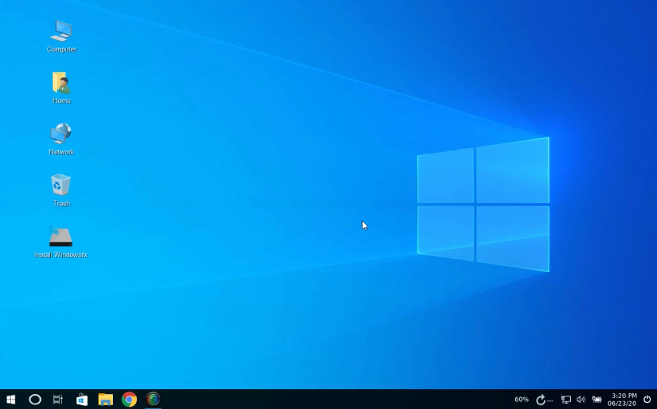
Task: Open the Cortana-style circle search button
Action: click(35, 400)
